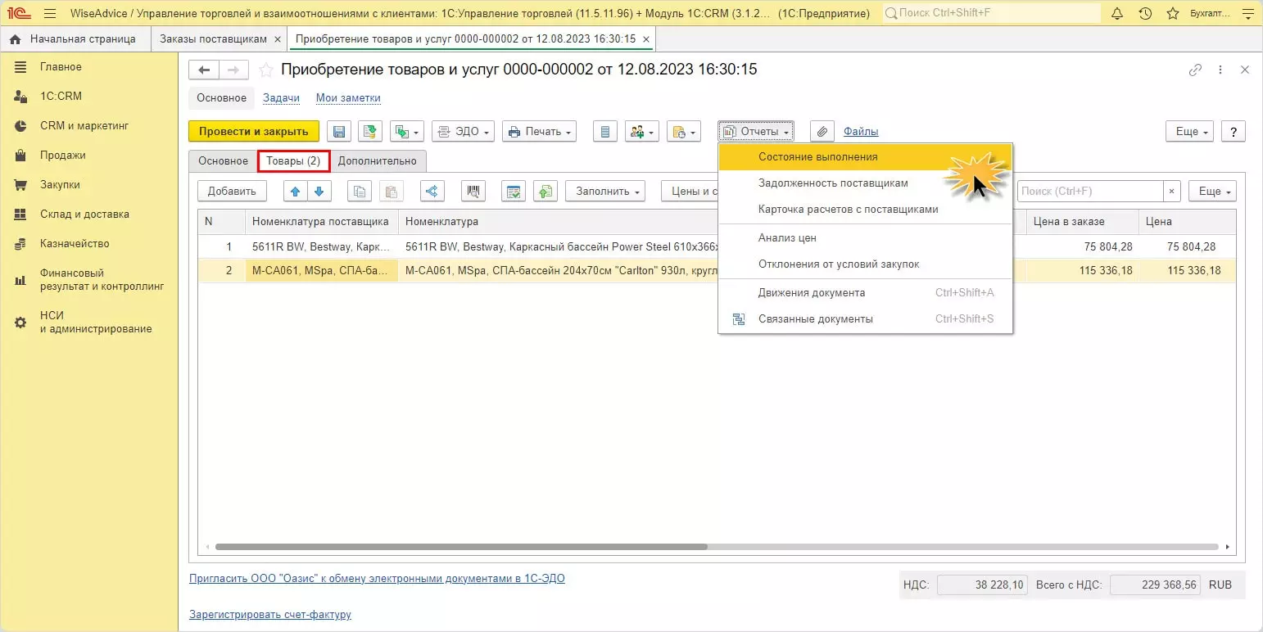Image resolution: width=1263 pixels, height=632 pixels.
Task: Click the split row icon in goods toolbar
Action: [432, 192]
